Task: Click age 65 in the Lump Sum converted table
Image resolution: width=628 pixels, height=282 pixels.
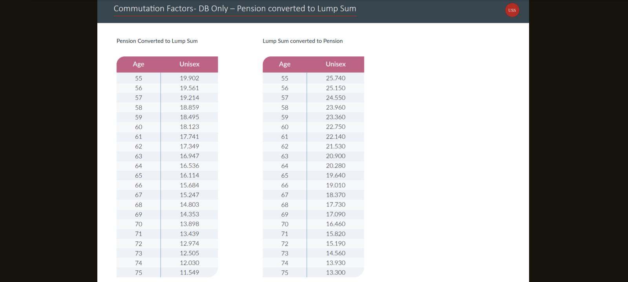Action: (x=285, y=175)
